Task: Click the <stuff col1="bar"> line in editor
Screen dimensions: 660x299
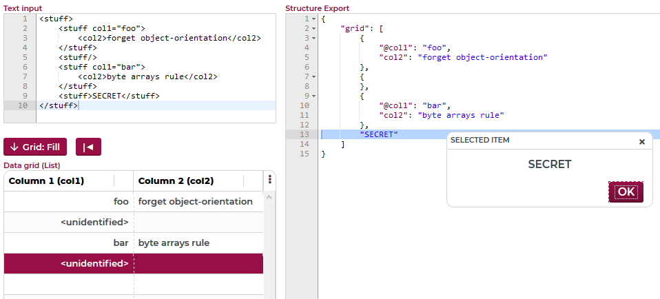Action: [x=102, y=67]
